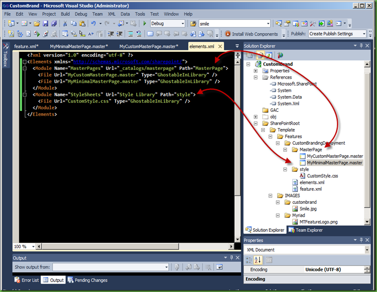
Task: Click the Paste clipboard icon
Action: pos(82,23)
